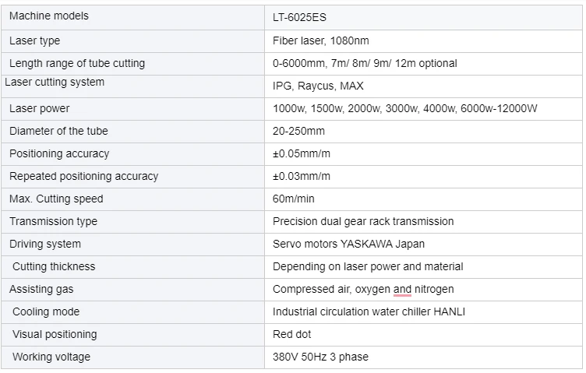
Task: Select the Machine models label cell
Action: (132, 18)
